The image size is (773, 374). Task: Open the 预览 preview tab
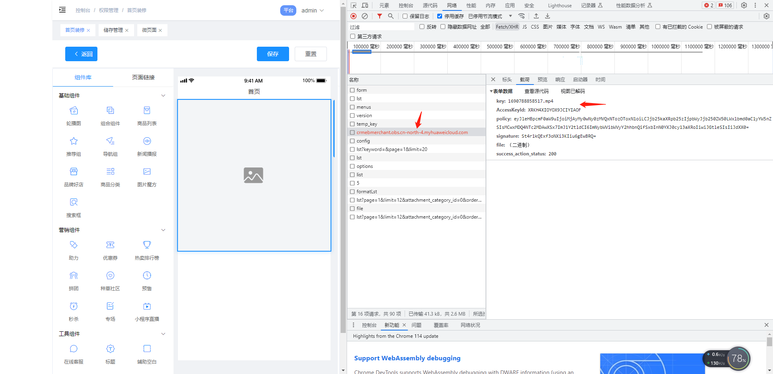point(542,80)
